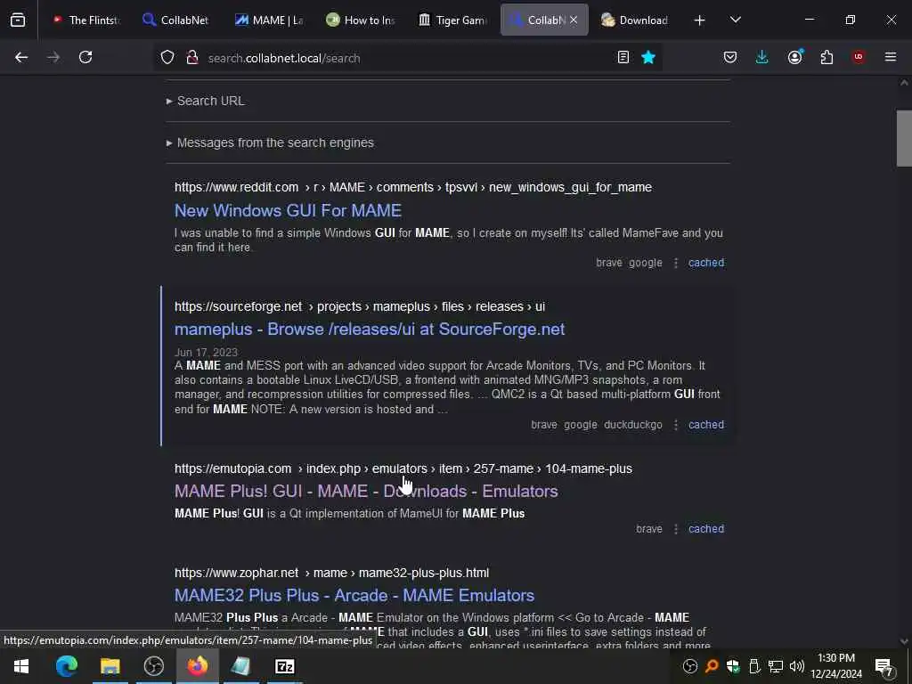Open New Windows GUI For MAME result
Image resolution: width=912 pixels, height=684 pixels.
288,210
